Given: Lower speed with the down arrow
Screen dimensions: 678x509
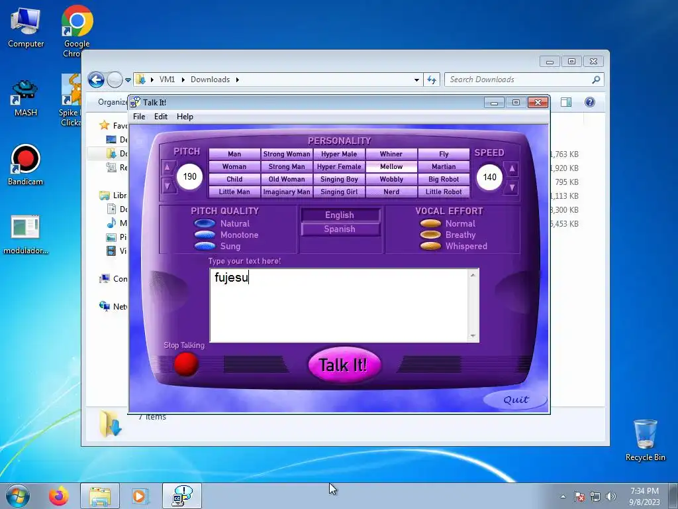Looking at the screenshot, I should coord(512,188).
